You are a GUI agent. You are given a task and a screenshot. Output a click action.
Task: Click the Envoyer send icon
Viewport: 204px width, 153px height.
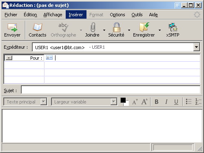12,28
